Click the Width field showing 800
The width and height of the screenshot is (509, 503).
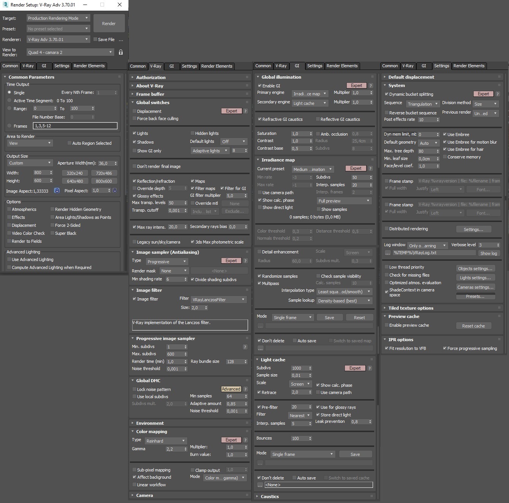[41, 172]
